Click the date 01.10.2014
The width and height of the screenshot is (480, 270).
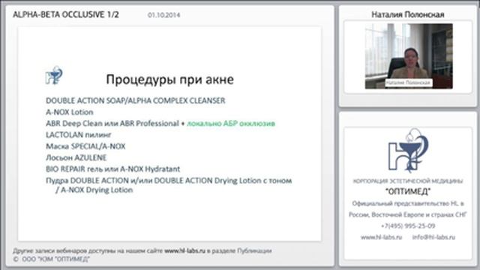click(x=163, y=15)
